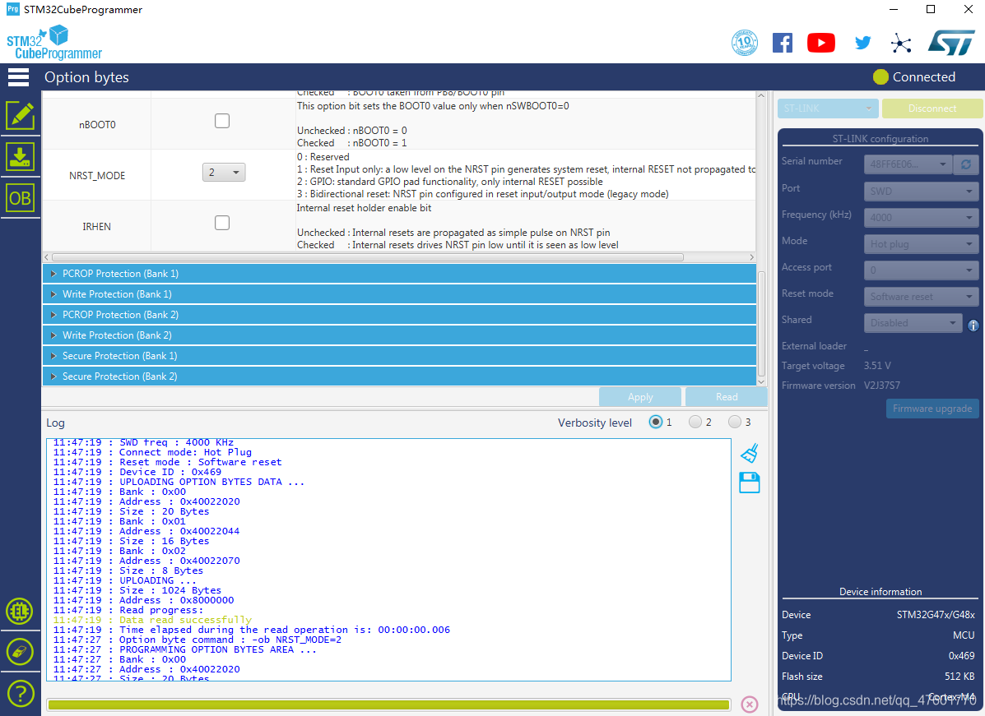Click the Apply button

tap(640, 397)
